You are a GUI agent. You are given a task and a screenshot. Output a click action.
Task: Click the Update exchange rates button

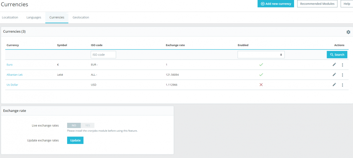click(75, 140)
